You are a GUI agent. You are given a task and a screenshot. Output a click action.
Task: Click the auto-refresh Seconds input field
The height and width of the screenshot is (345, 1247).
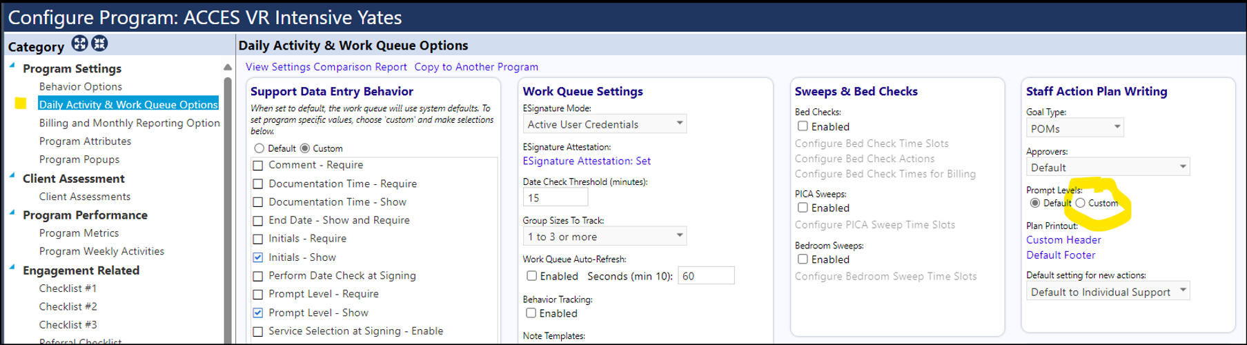pos(706,275)
